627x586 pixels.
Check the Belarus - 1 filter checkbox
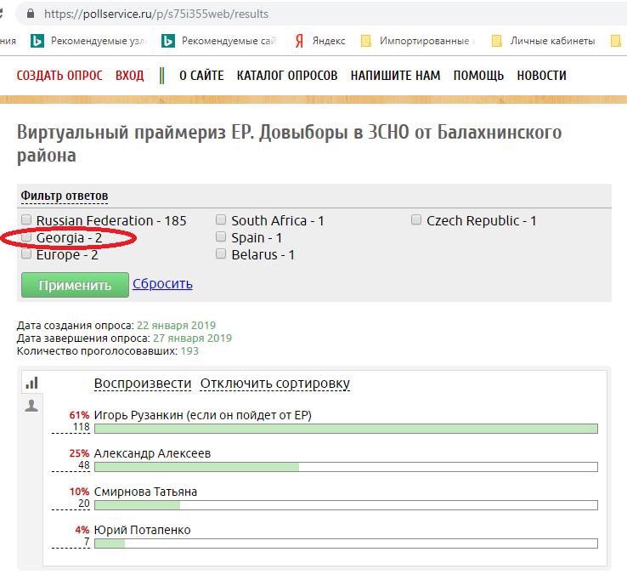(221, 253)
